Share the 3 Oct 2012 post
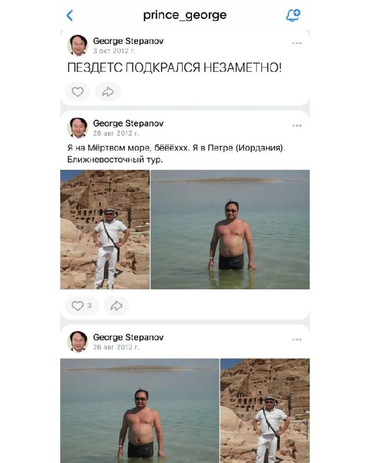This screenshot has width=370, height=463. point(108,92)
